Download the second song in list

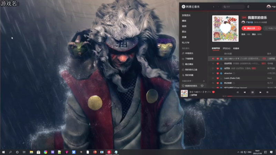click(221, 64)
